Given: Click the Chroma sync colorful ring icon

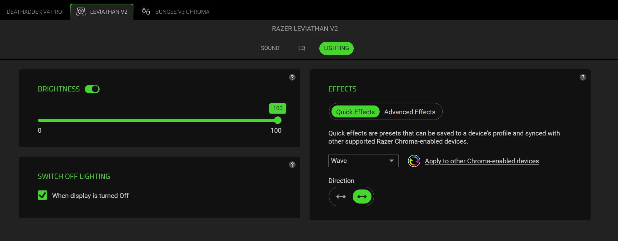Looking at the screenshot, I should click(x=414, y=161).
